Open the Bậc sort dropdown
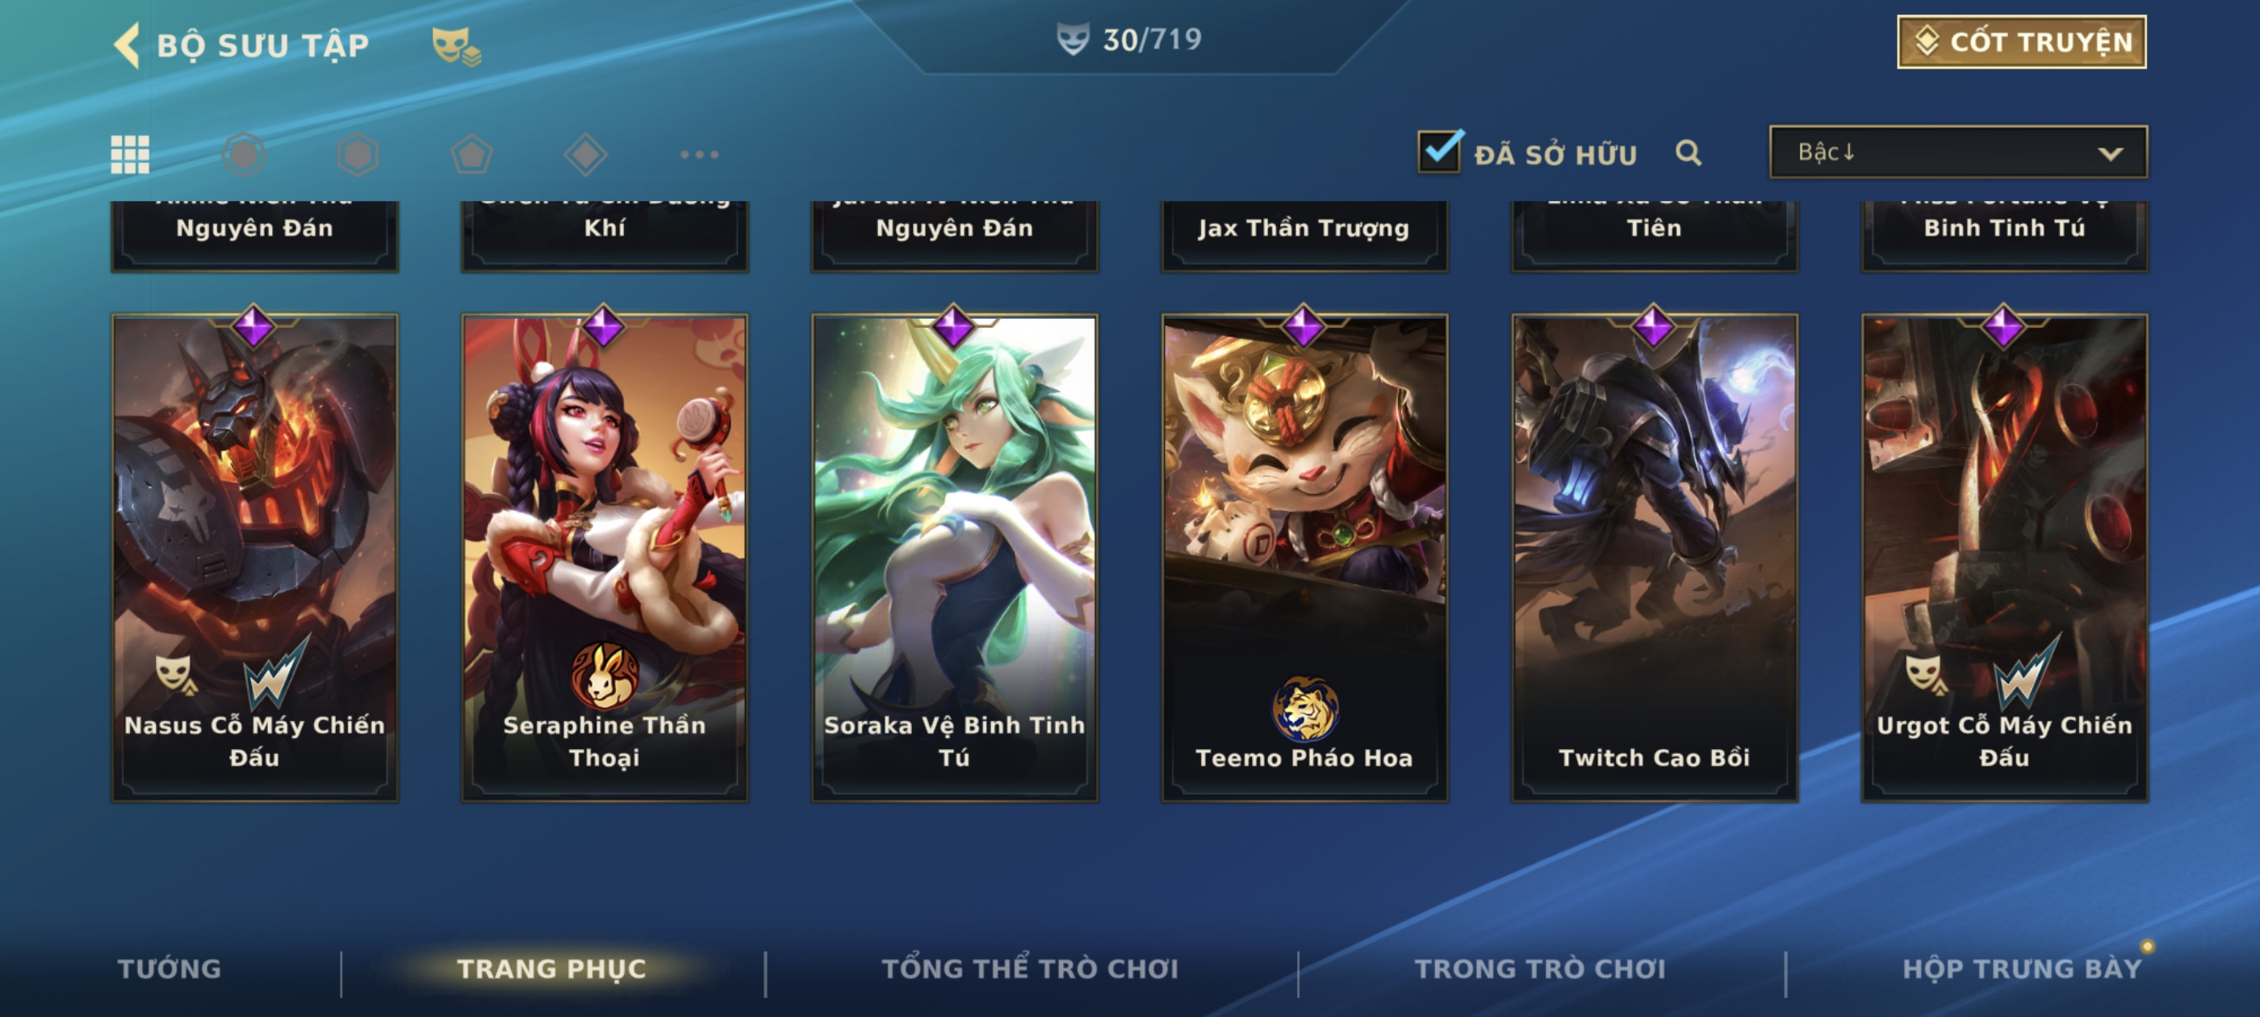The width and height of the screenshot is (2260, 1017). [x=1958, y=152]
